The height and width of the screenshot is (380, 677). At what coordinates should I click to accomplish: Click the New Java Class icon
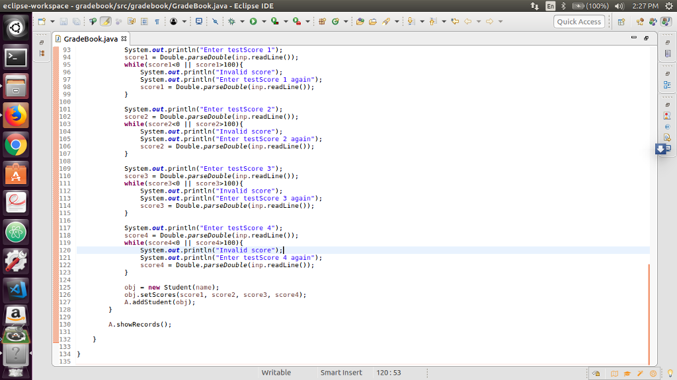tap(335, 21)
